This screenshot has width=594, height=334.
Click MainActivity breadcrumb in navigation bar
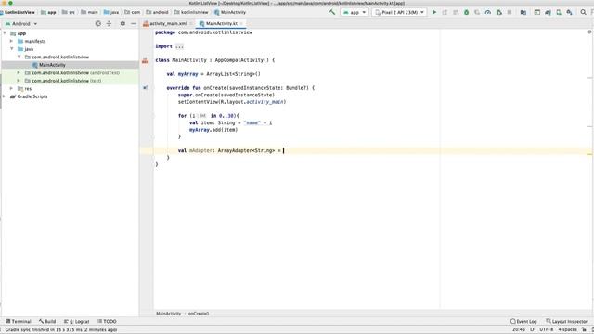click(230, 12)
